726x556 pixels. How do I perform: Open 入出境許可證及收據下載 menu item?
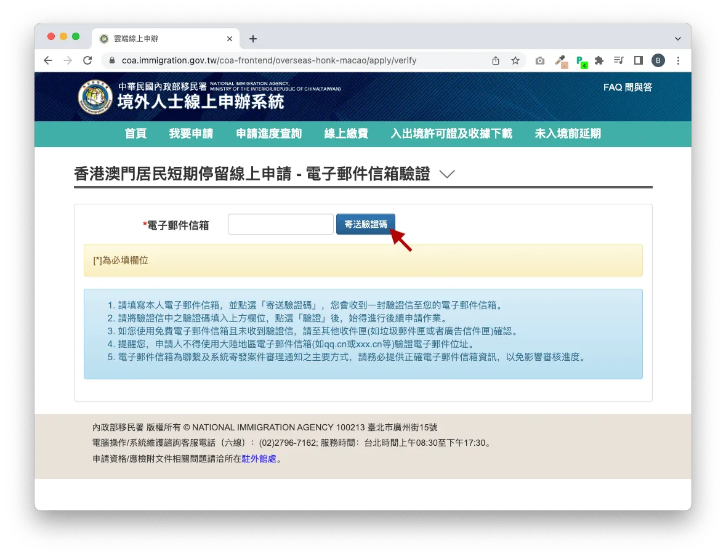click(451, 134)
